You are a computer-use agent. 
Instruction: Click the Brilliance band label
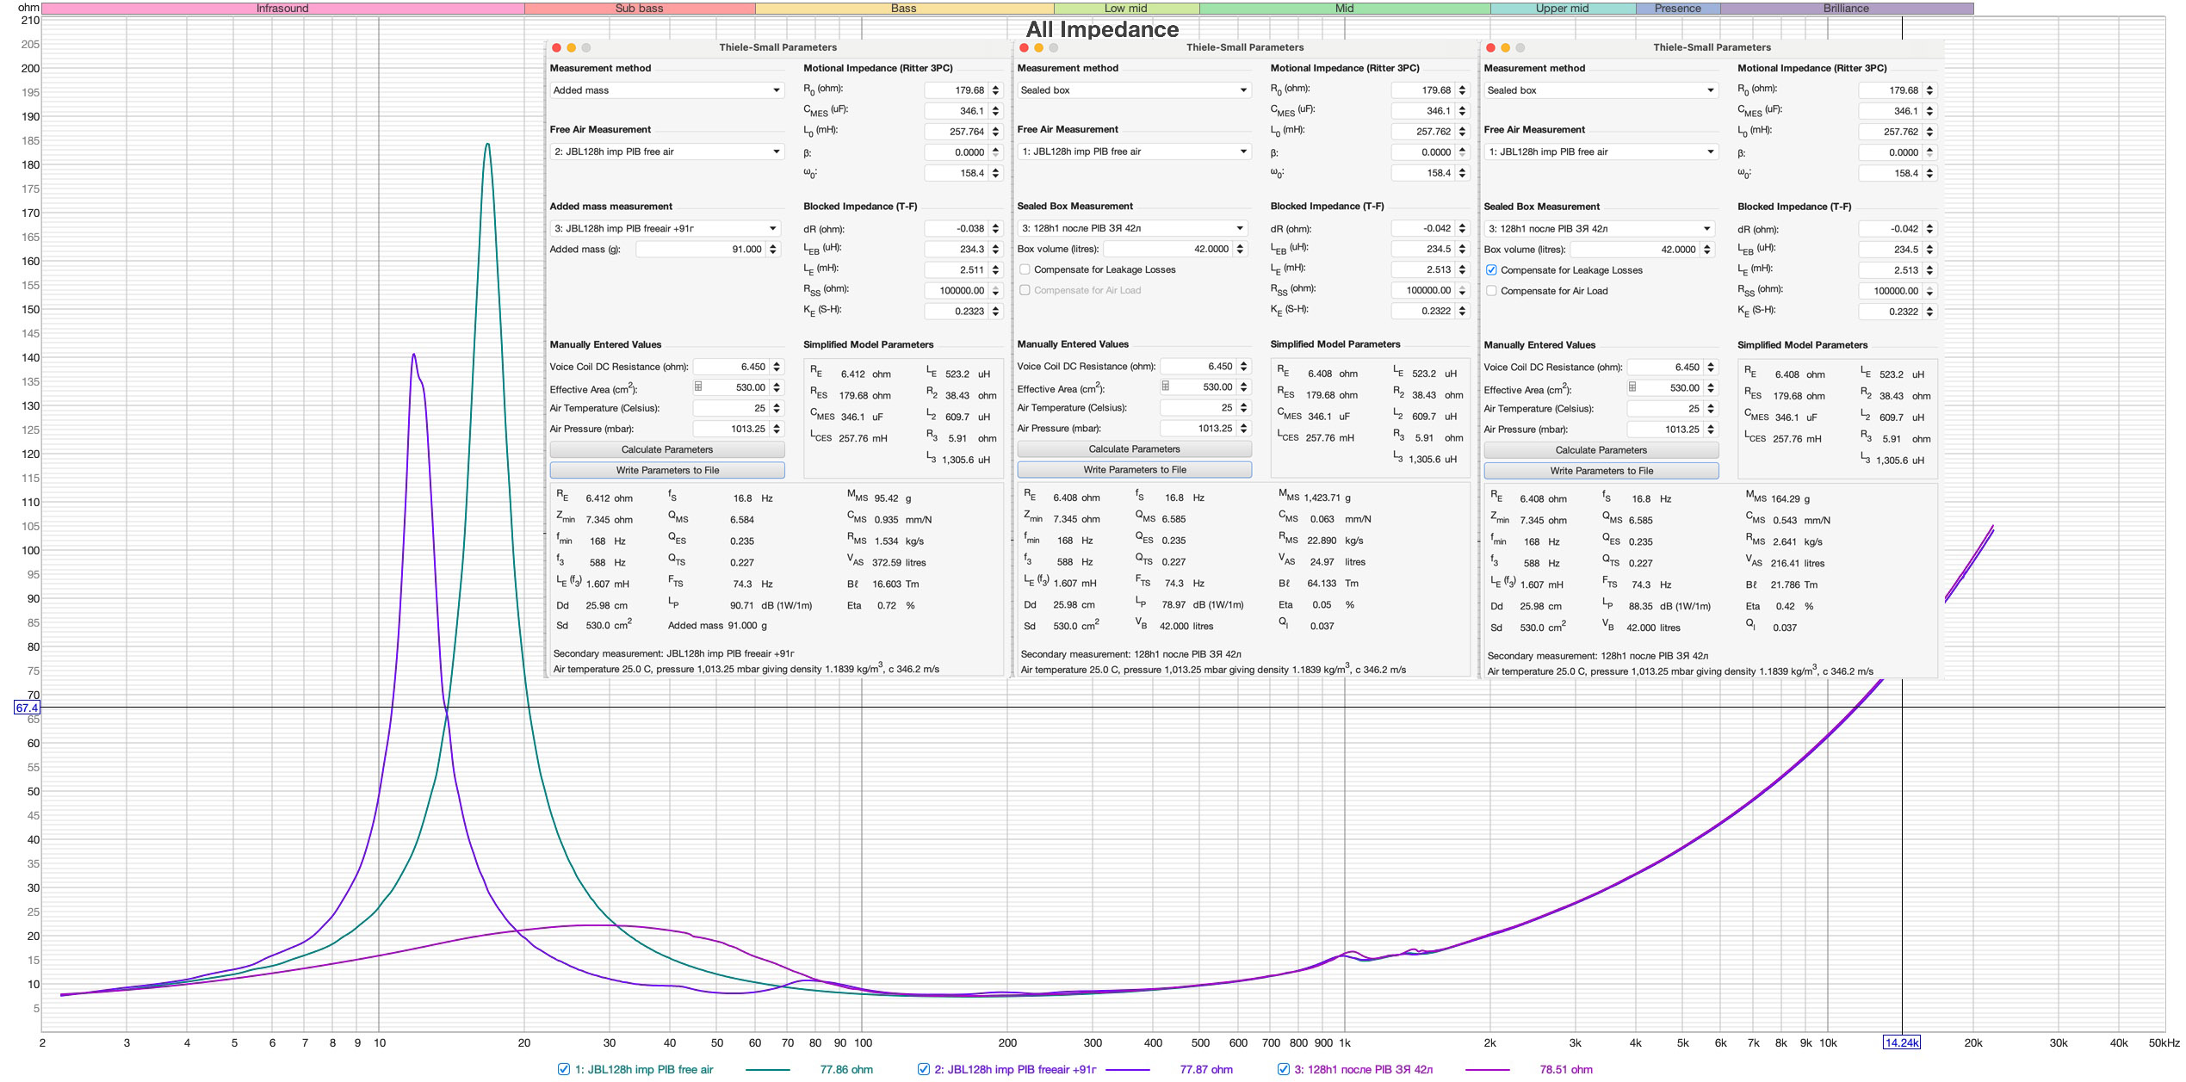tap(1847, 8)
